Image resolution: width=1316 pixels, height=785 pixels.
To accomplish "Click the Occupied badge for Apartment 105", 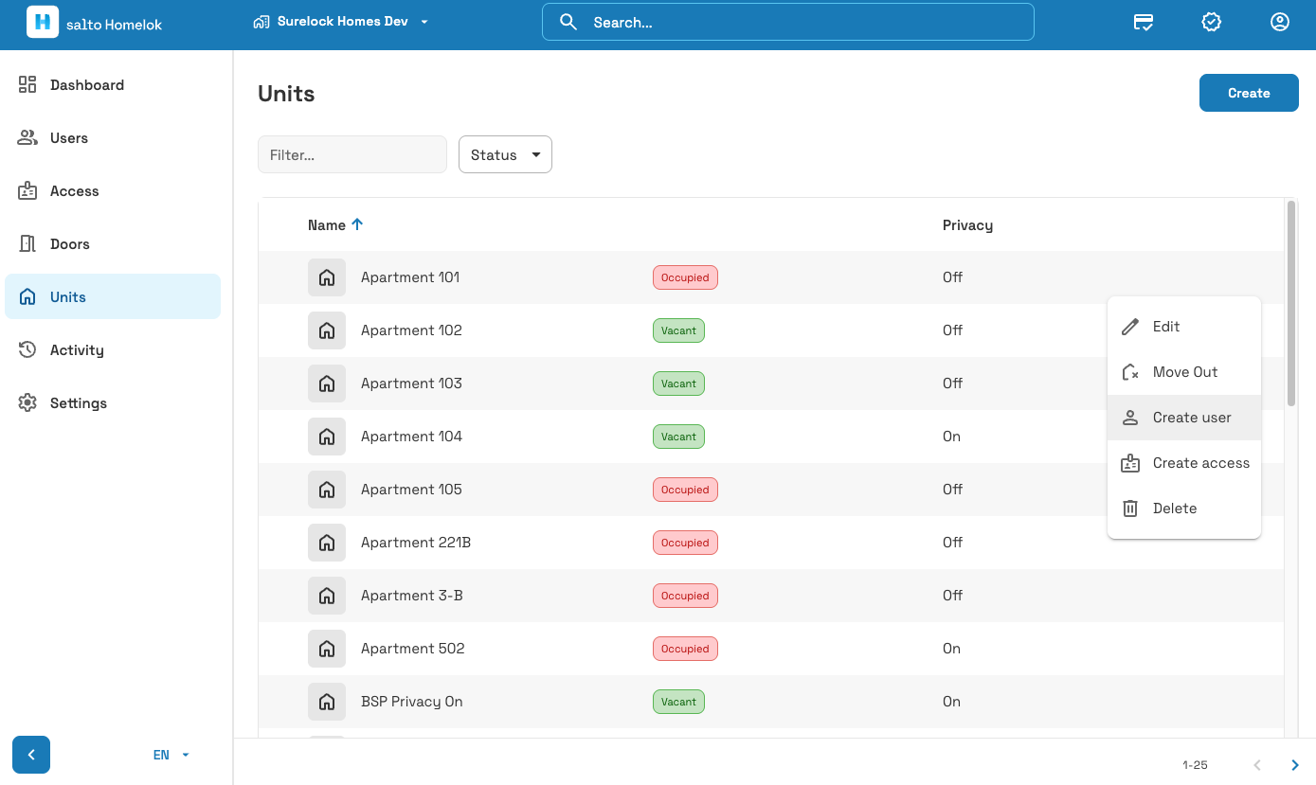I will [685, 490].
